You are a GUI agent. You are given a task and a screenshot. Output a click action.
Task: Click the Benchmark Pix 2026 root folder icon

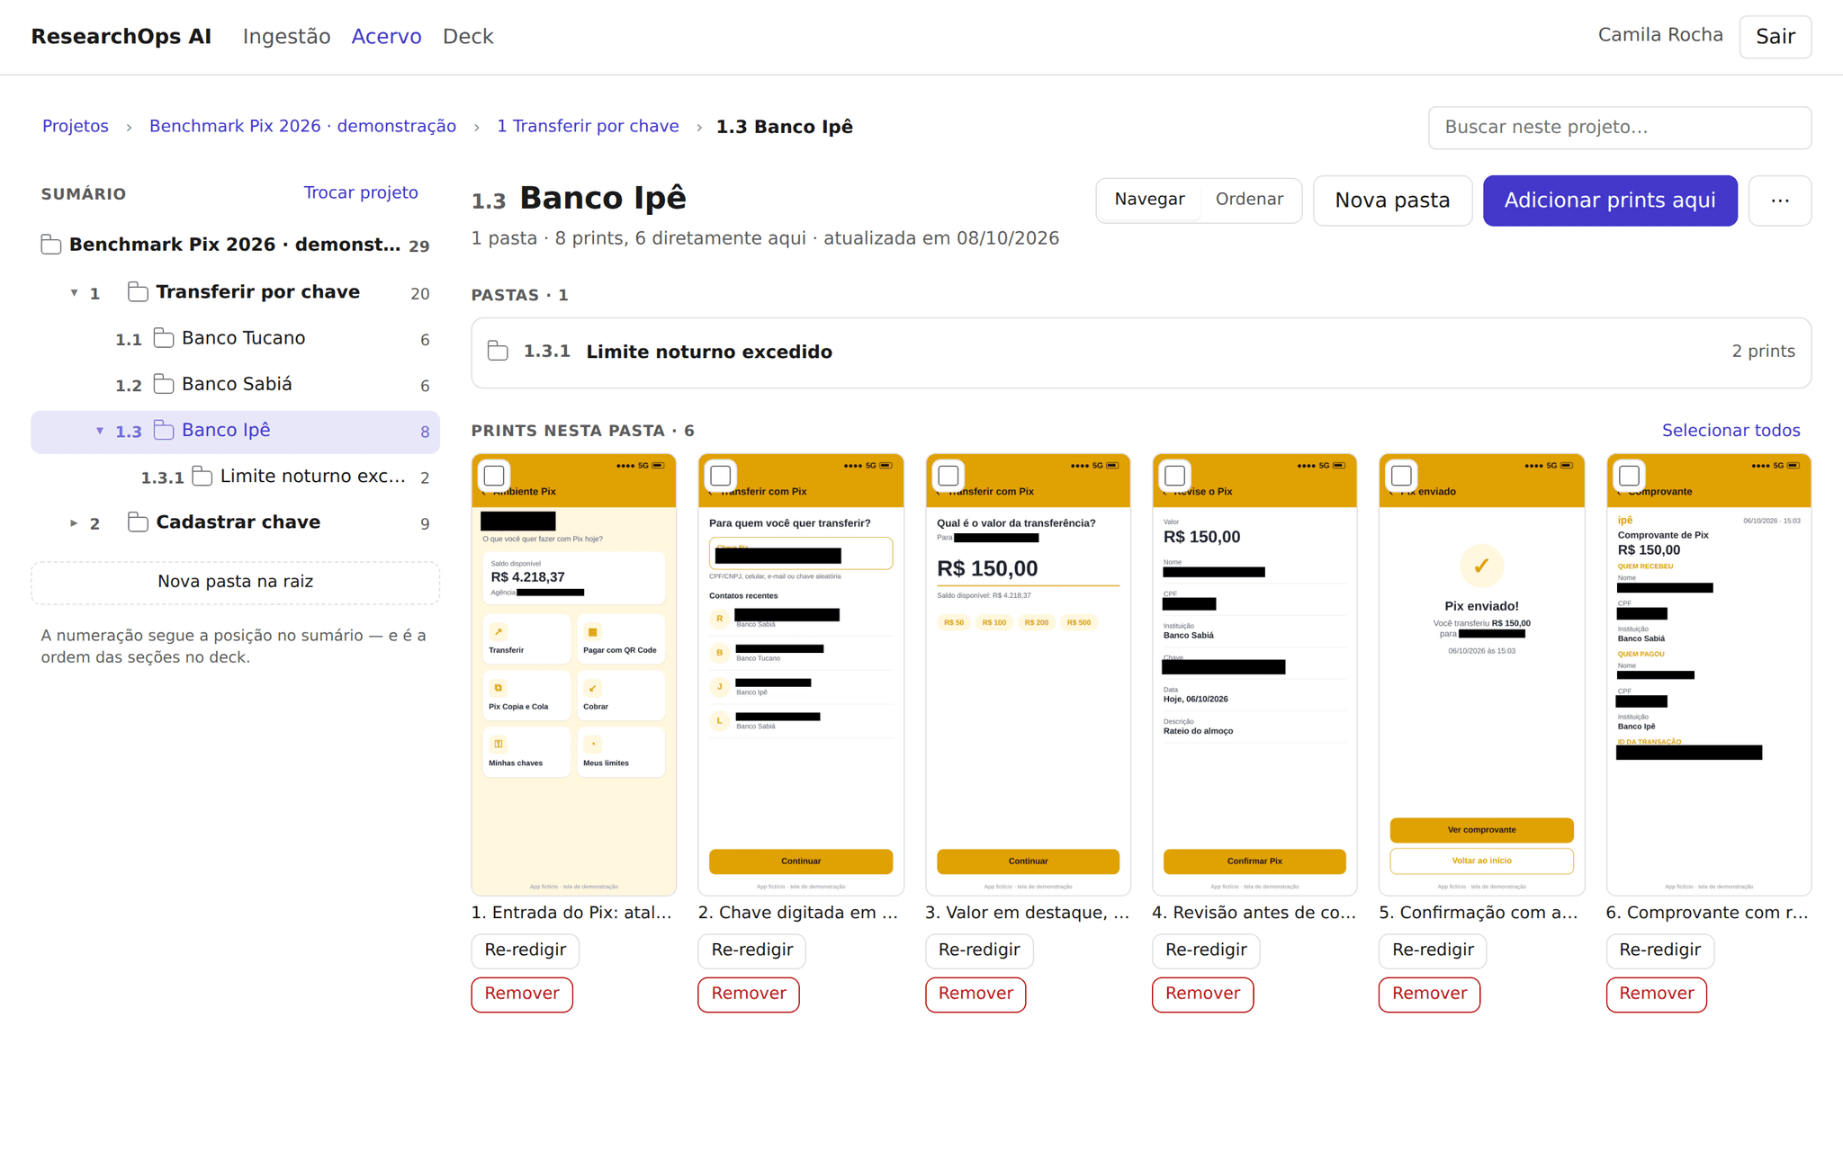pyautogui.click(x=51, y=245)
